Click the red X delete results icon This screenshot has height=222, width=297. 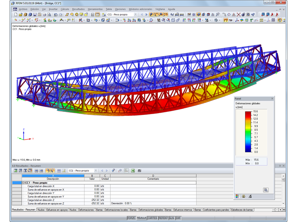pyautogui.click(x=239, y=15)
